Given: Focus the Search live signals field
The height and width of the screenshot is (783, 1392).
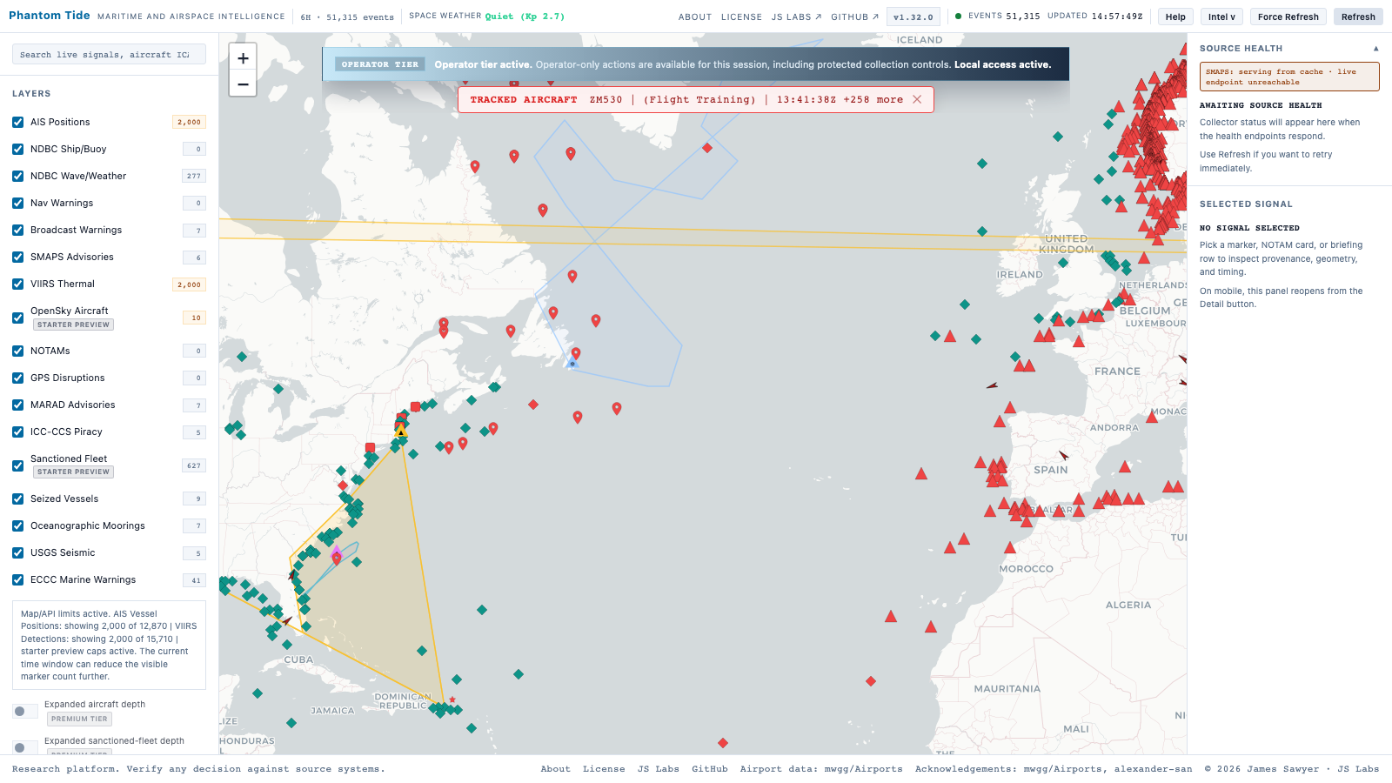Looking at the screenshot, I should pos(109,54).
